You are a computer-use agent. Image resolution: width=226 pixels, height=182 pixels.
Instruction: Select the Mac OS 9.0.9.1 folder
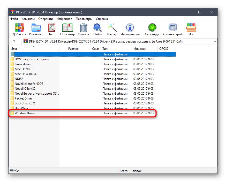[25, 69]
